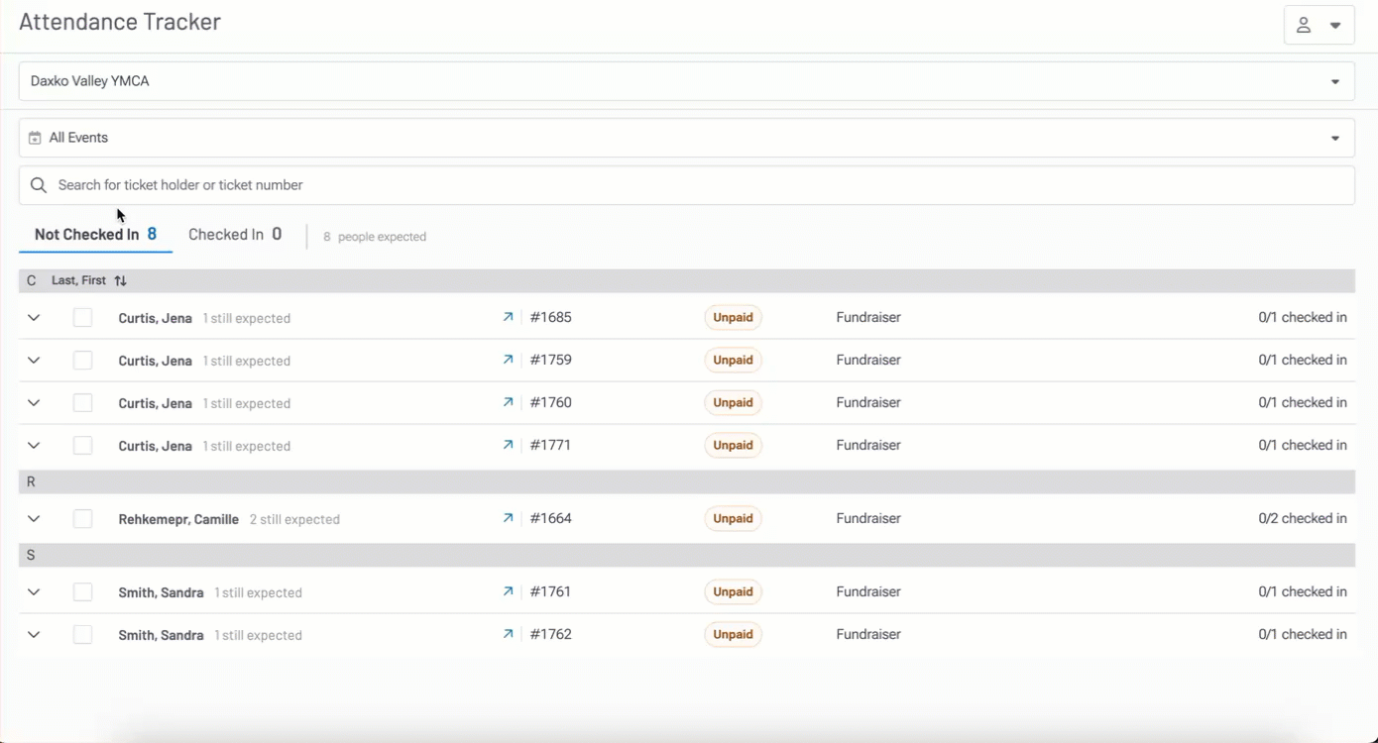This screenshot has width=1378, height=743.
Task: Open the user profile account menu
Action: click(1319, 26)
